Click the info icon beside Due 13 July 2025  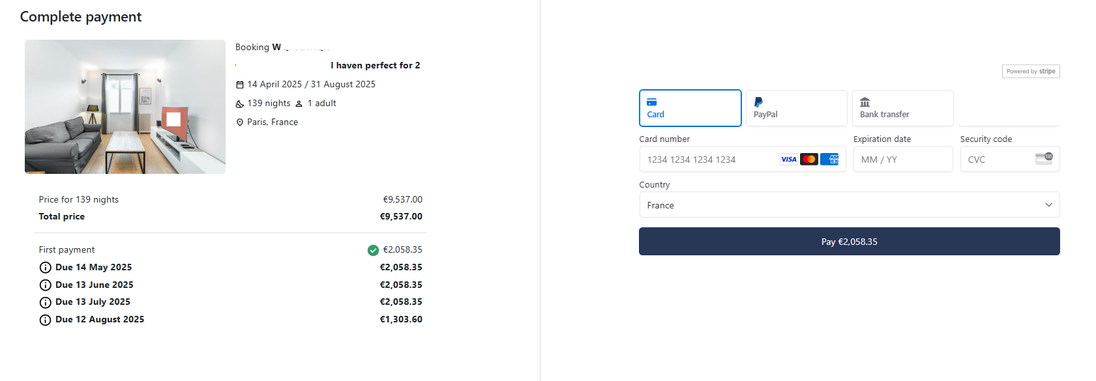[x=45, y=302]
